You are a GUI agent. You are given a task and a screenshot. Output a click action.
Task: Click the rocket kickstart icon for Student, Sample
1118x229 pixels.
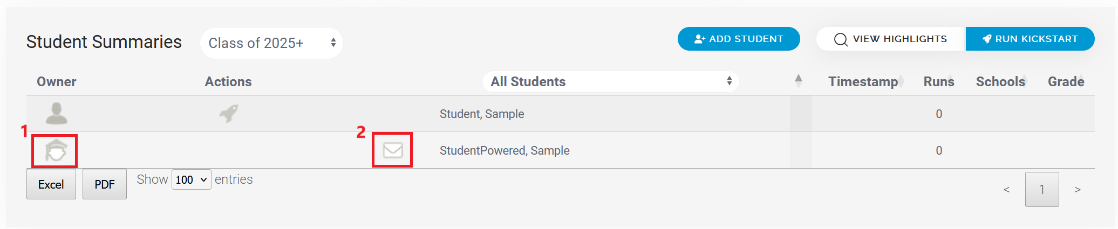(229, 114)
